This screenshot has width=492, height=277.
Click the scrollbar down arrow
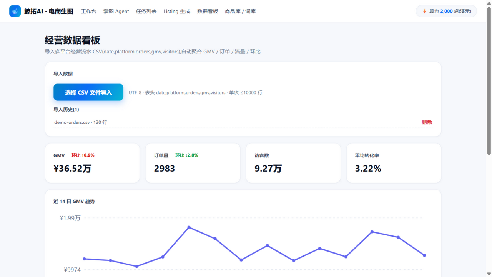point(489,274)
